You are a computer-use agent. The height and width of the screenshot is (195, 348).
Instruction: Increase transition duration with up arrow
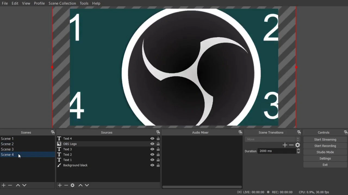[298, 149]
